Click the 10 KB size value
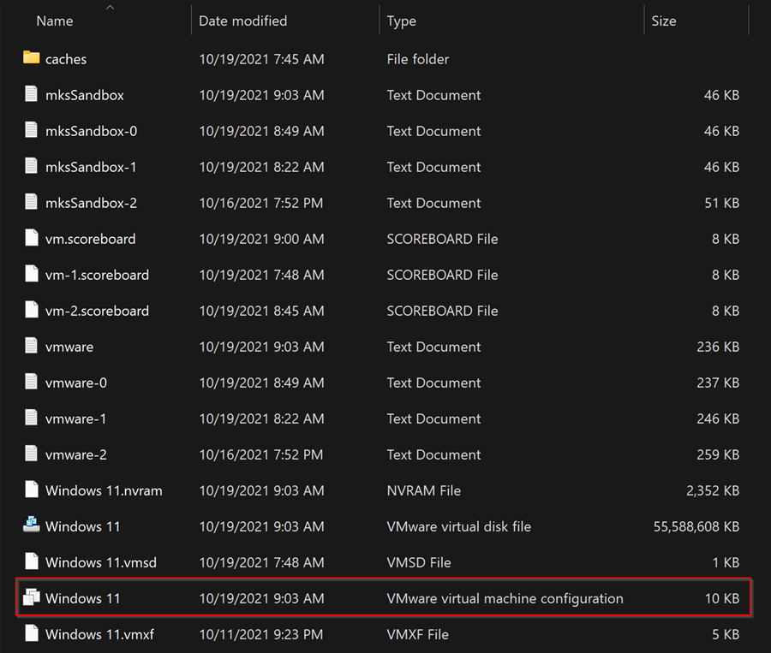 click(x=722, y=598)
